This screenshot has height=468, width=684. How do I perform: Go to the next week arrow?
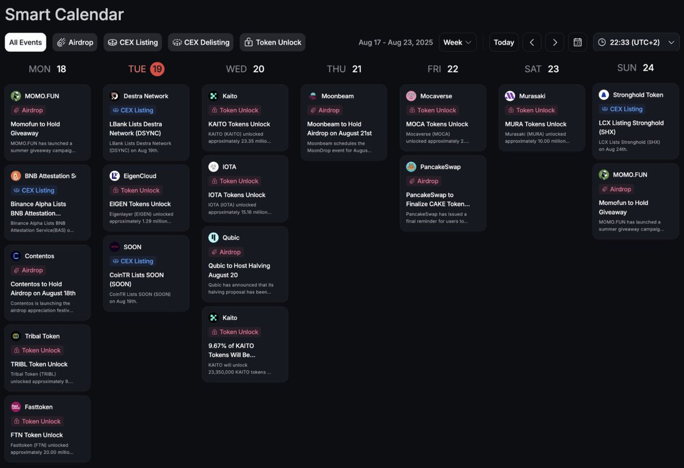click(555, 42)
